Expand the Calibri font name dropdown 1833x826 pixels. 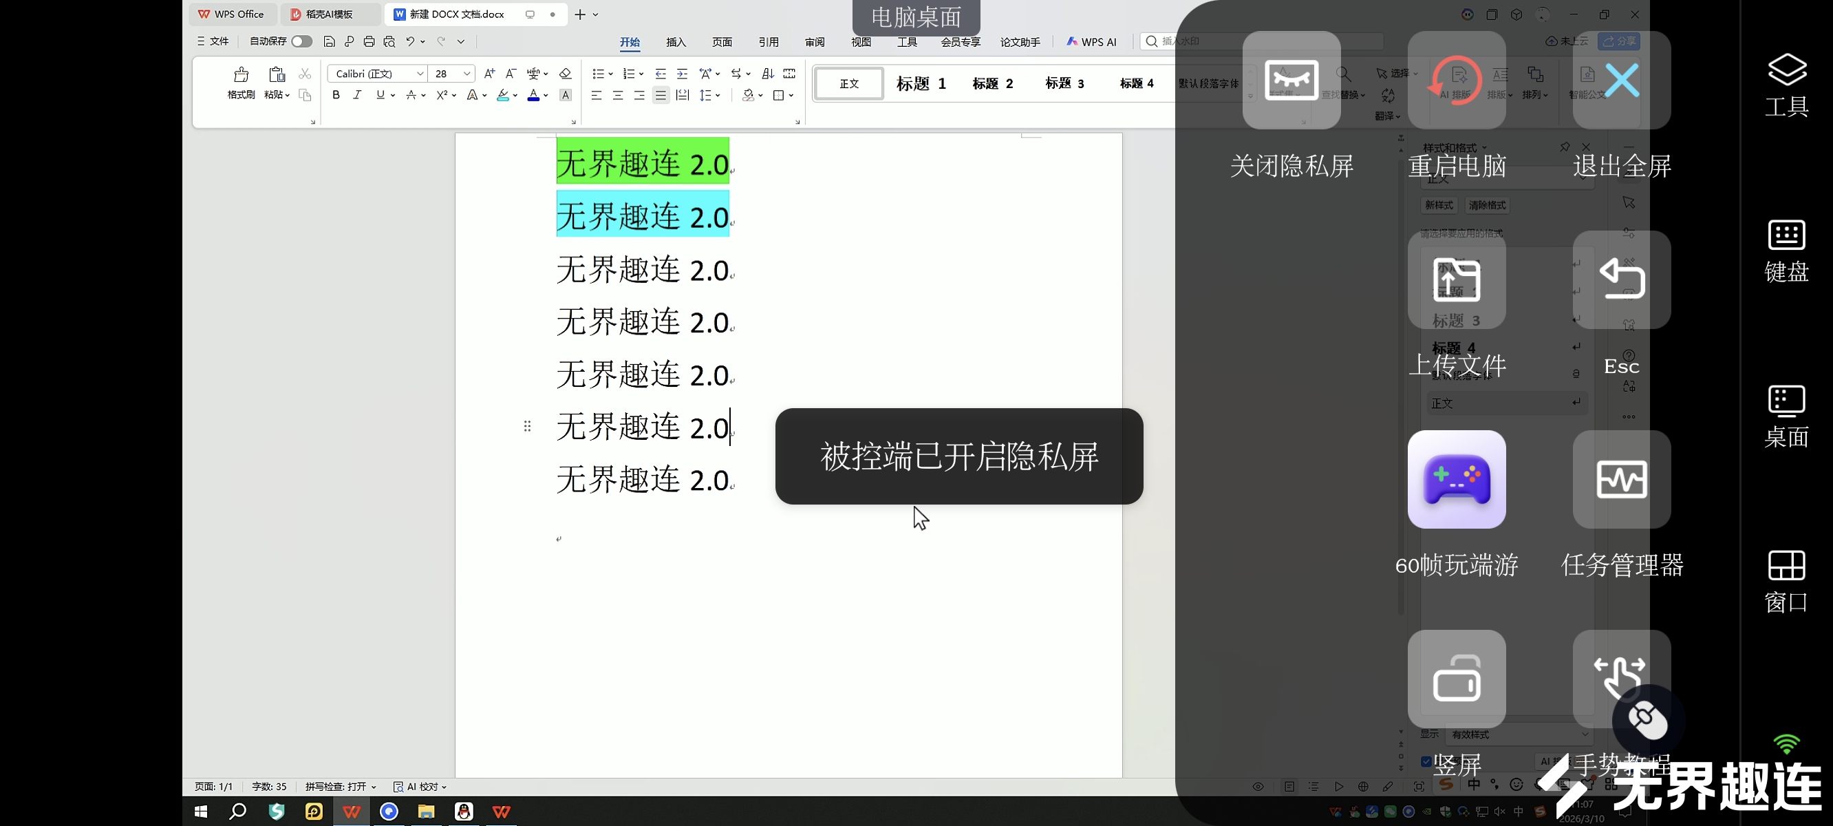tap(420, 74)
